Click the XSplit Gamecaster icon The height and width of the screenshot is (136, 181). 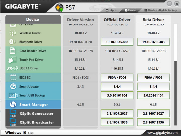tap(13, 113)
